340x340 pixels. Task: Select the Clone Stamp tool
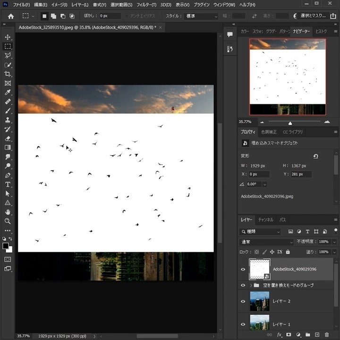point(8,120)
